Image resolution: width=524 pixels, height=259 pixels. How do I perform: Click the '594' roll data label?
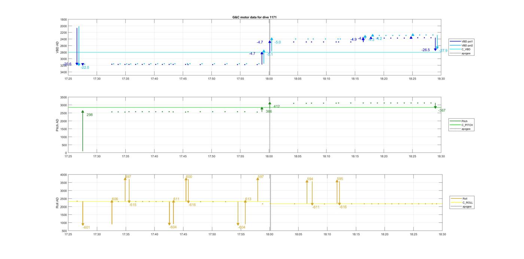pos(310,179)
